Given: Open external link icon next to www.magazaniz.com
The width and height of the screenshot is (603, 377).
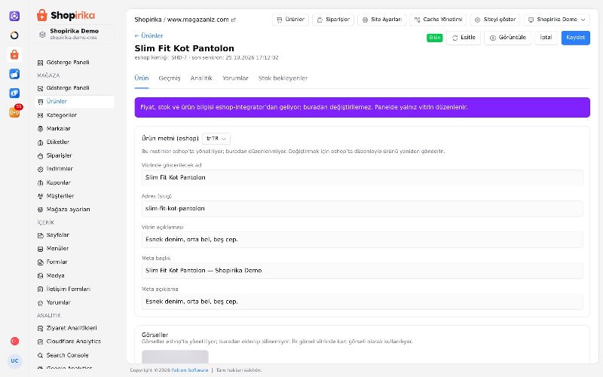Looking at the screenshot, I should pyautogui.click(x=233, y=20).
